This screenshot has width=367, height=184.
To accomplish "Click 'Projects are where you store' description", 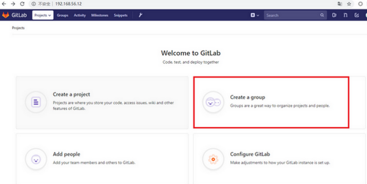I will click(113, 106).
